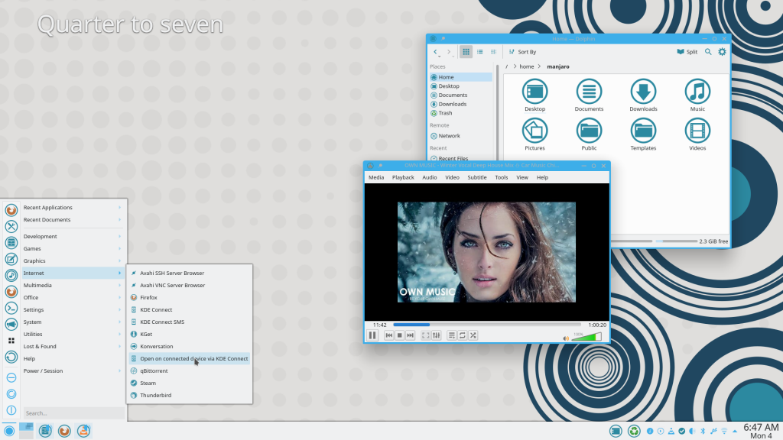Click Split view button in Dolphin

(687, 52)
